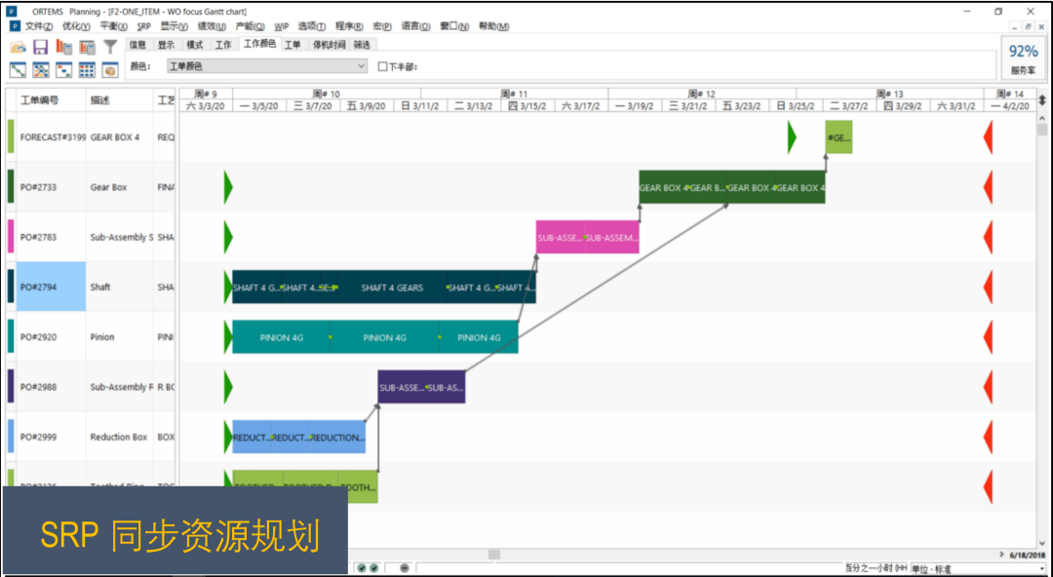1053x577 pixels.
Task: Toggle the 下半部 checkbox
Action: click(383, 66)
